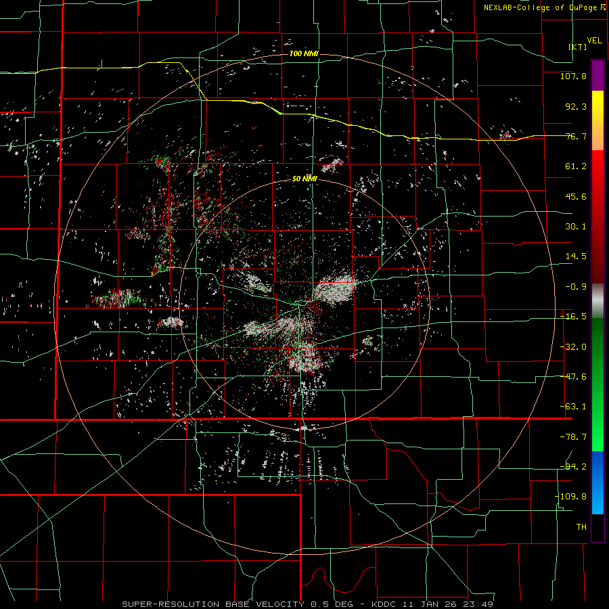
Task: Click the 45.6 velocity scale value
Action: [x=576, y=196]
